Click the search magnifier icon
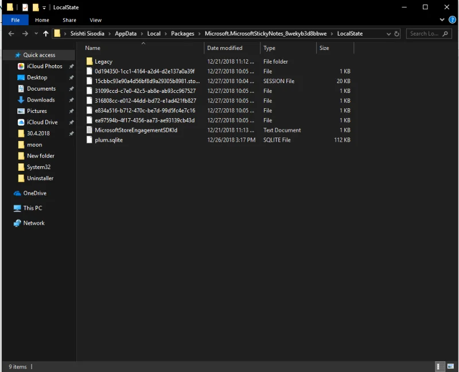 [x=445, y=34]
